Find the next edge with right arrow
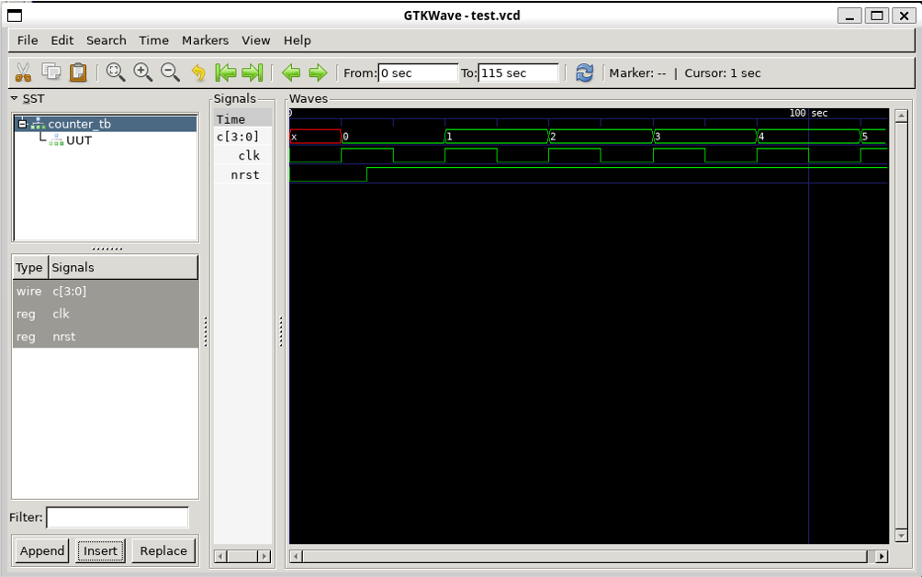 [x=318, y=72]
